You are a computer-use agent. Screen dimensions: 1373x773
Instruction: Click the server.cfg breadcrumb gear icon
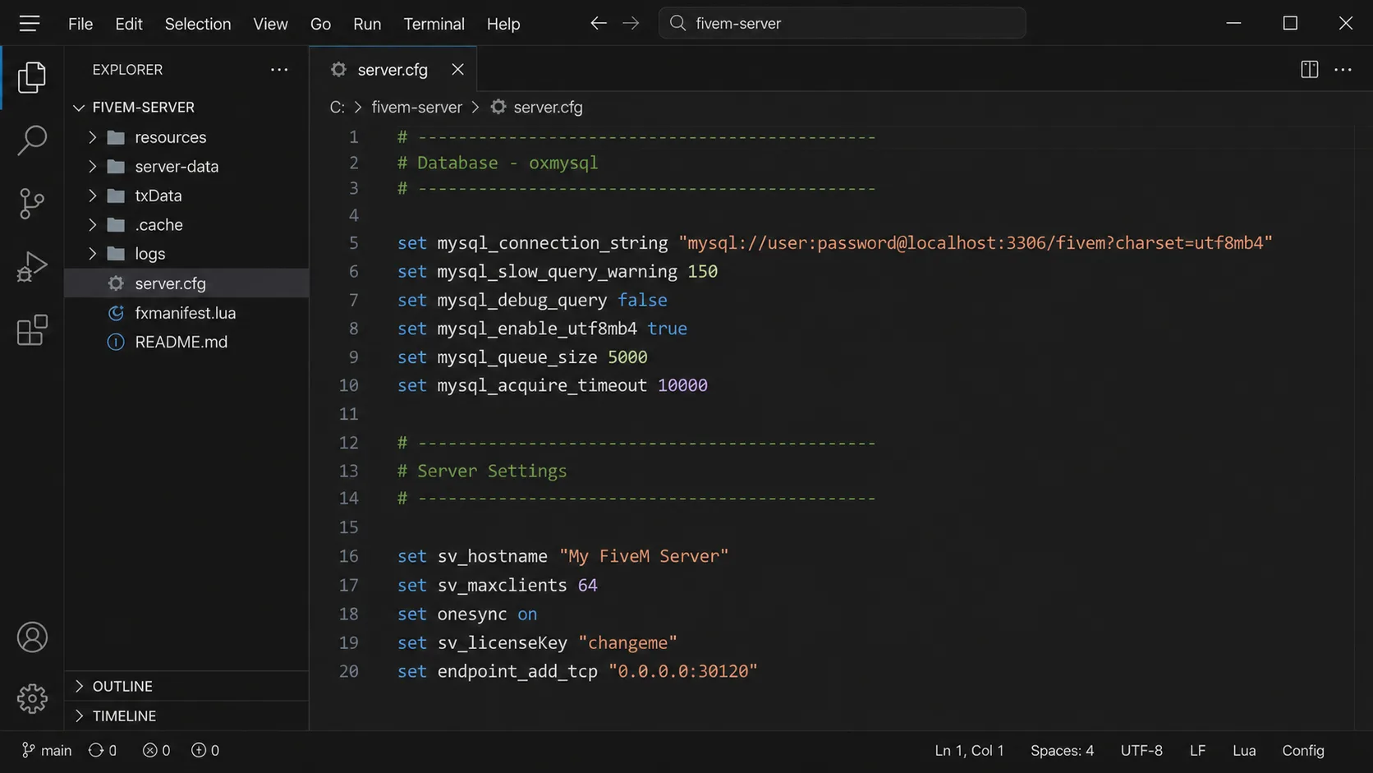tap(498, 107)
